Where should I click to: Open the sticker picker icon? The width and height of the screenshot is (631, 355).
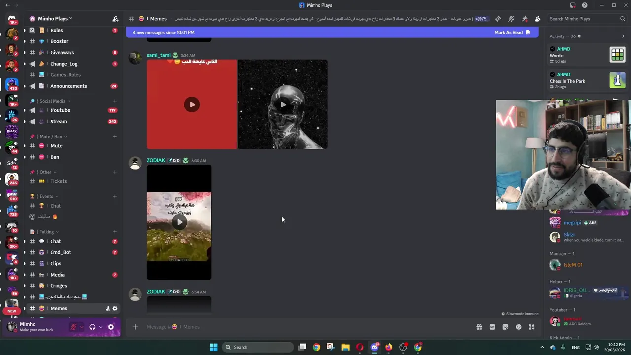point(505,327)
